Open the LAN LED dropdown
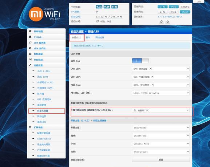210x167 pixels. 161,69
